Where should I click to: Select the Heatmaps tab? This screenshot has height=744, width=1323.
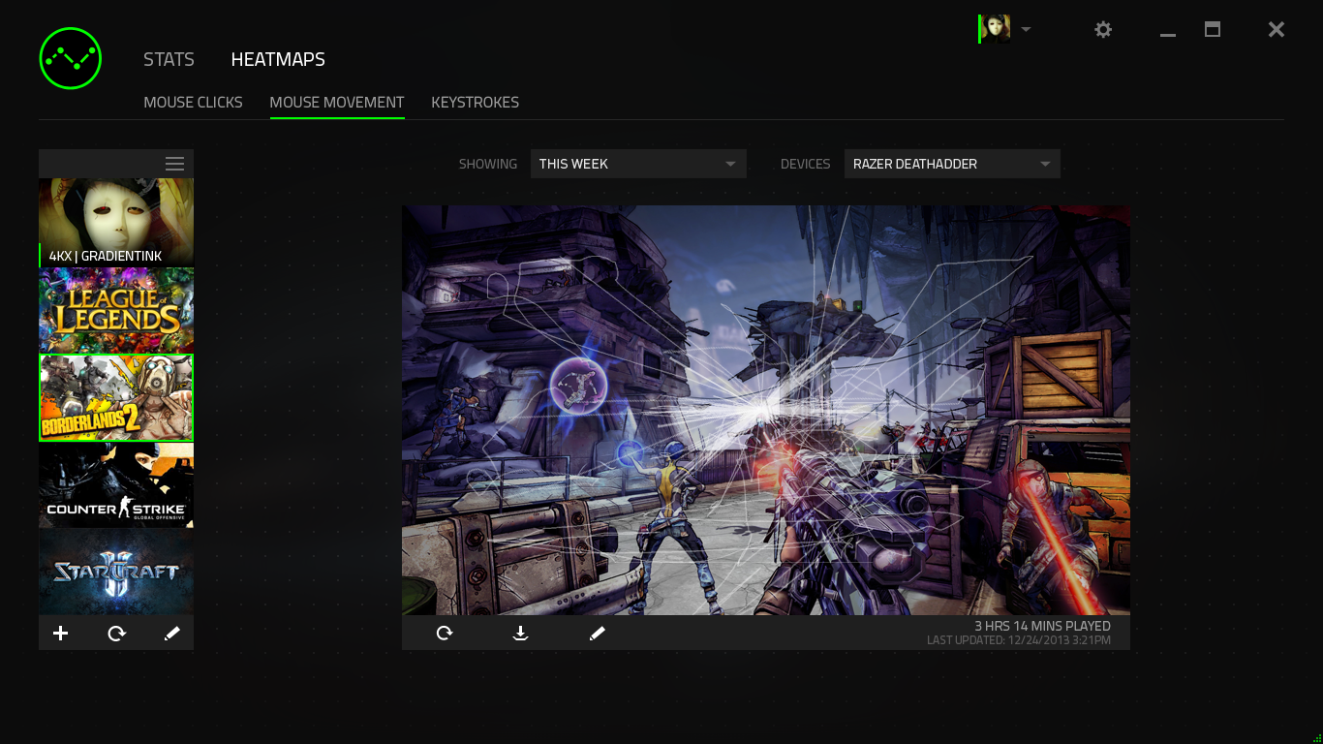278,59
